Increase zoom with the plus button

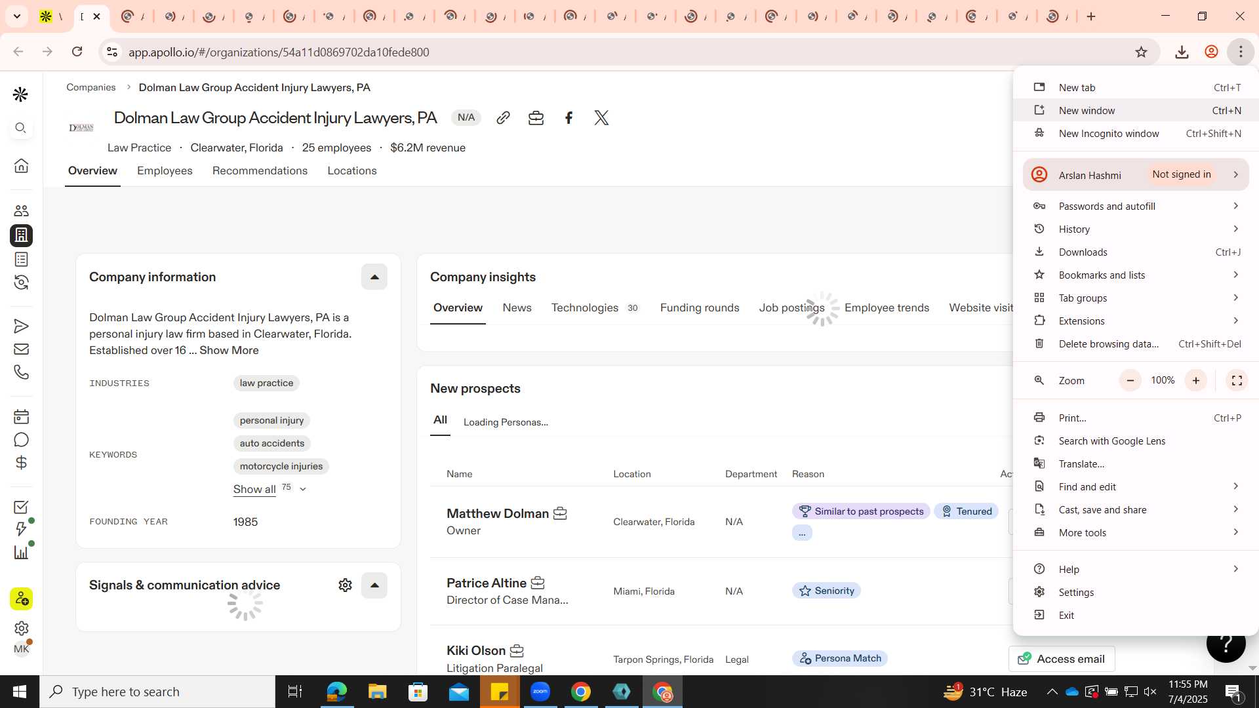1195,380
